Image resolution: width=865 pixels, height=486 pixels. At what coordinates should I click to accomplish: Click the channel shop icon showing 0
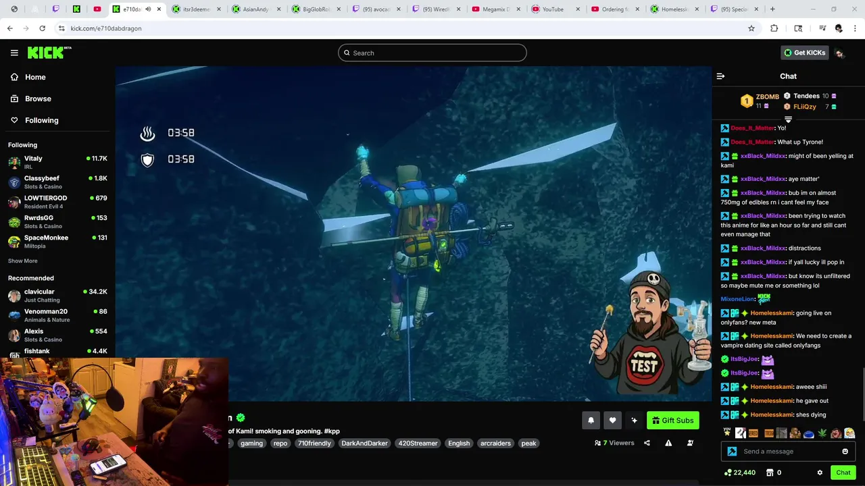(773, 473)
